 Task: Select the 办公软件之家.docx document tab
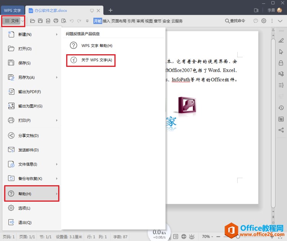coord(51,10)
